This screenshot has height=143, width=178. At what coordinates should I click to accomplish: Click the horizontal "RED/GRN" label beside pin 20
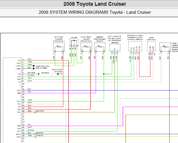tap(40, 111)
